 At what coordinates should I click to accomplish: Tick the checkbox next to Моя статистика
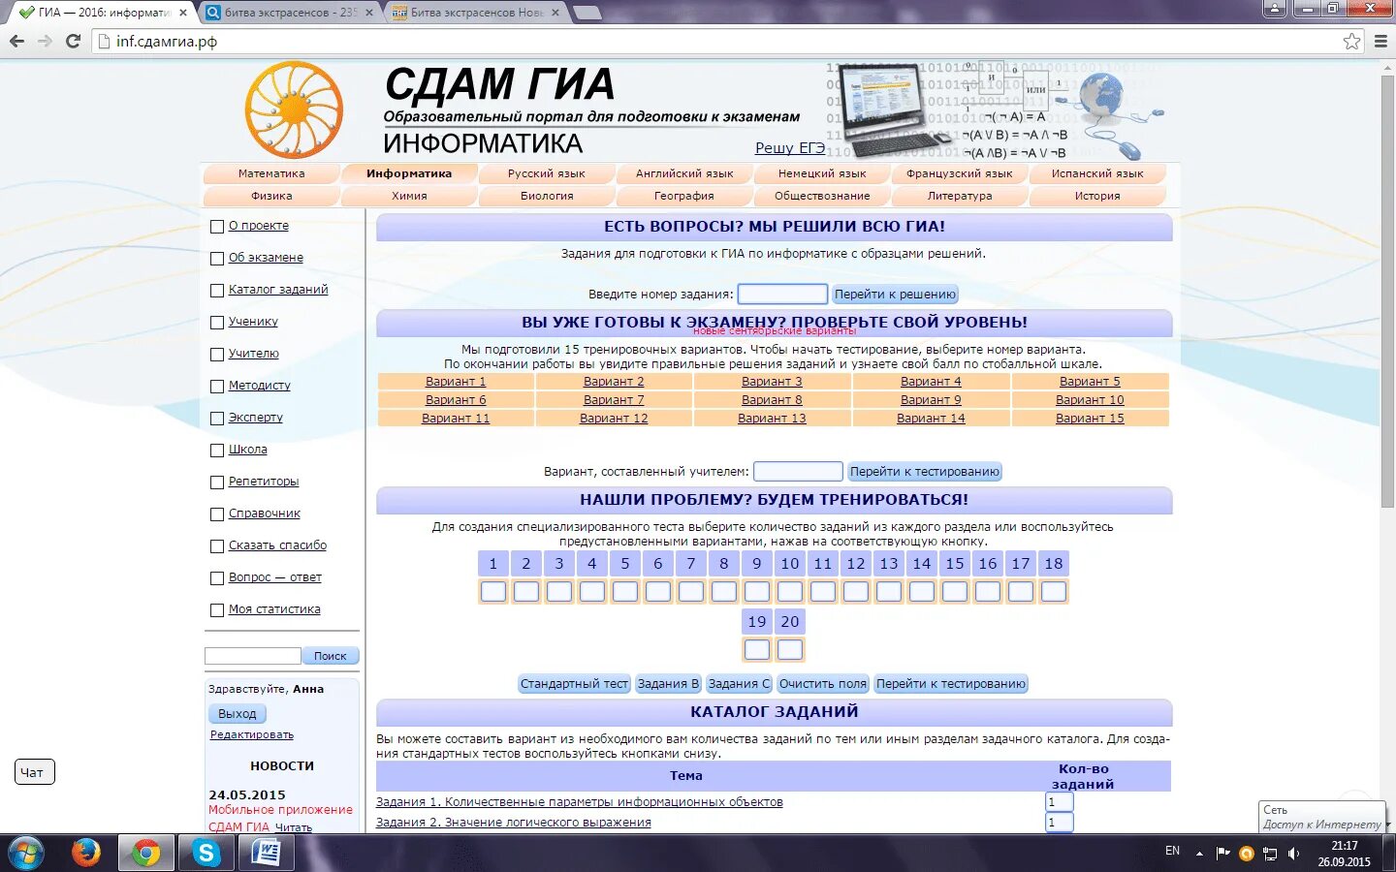click(217, 610)
